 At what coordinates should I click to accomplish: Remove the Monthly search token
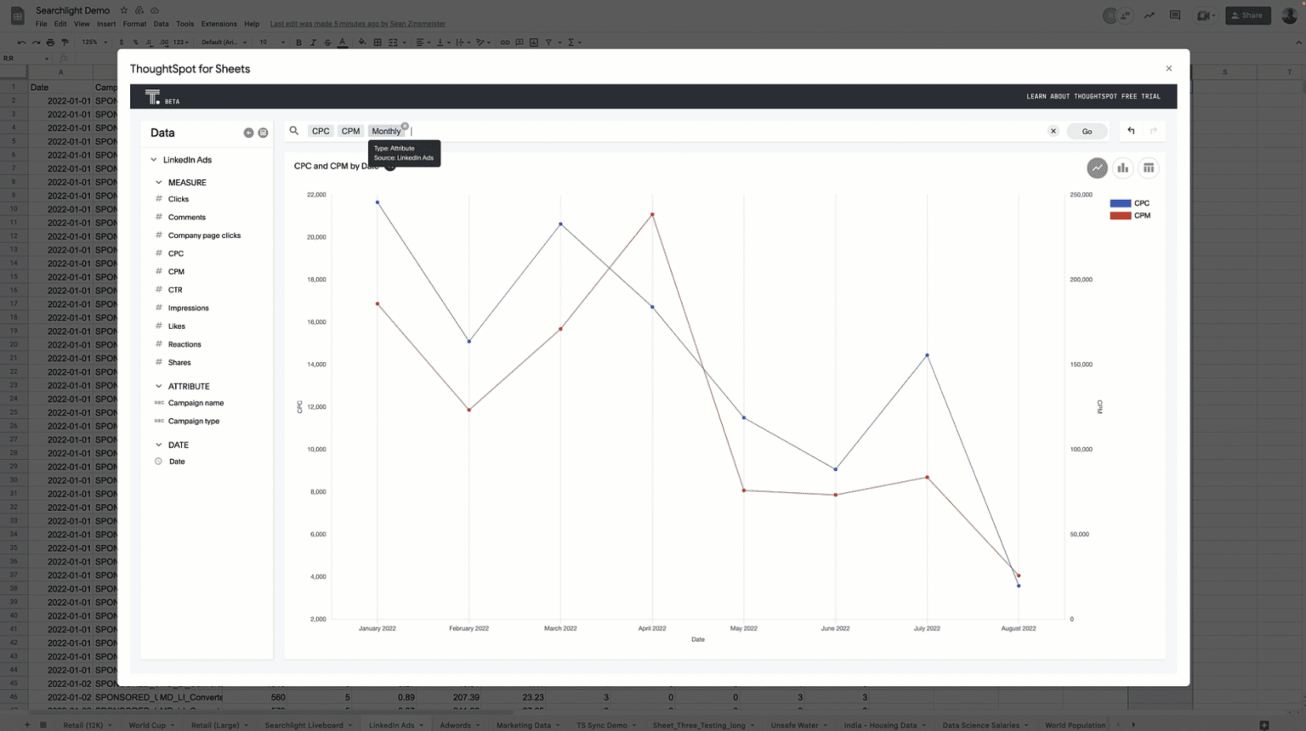pyautogui.click(x=405, y=126)
